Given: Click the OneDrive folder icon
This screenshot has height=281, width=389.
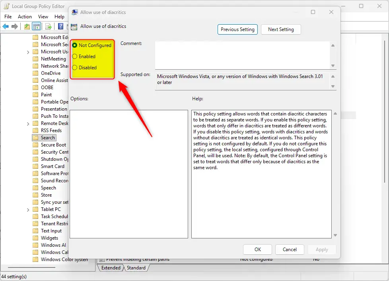Looking at the screenshot, I should pos(36,73).
